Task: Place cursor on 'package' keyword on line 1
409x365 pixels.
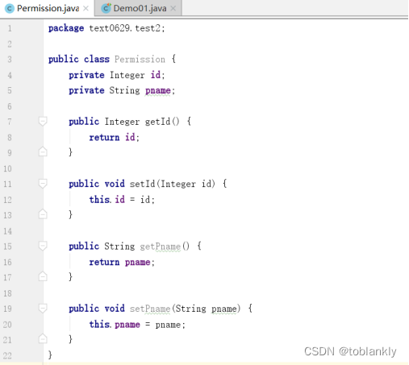Action: pos(66,28)
